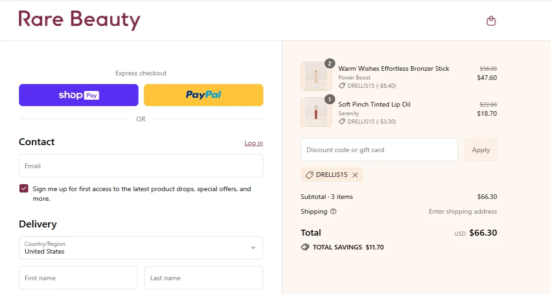Click the tag icon on the DRELLIS15 chip
This screenshot has height=294, width=551.
309,175
